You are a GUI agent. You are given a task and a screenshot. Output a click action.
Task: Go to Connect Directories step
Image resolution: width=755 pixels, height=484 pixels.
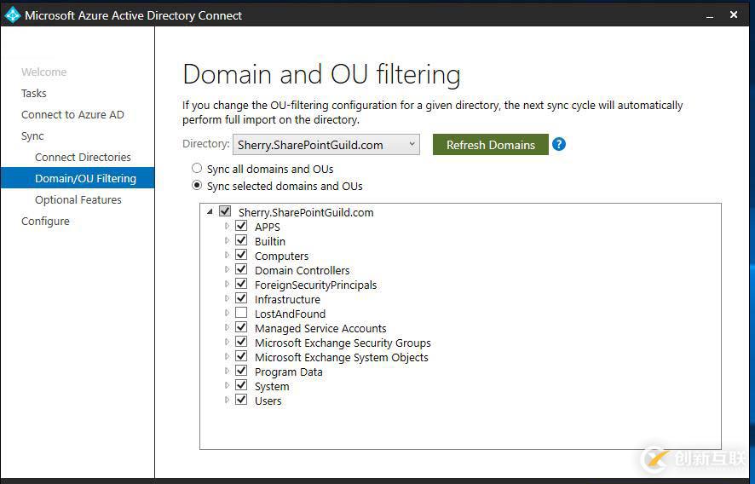[83, 157]
